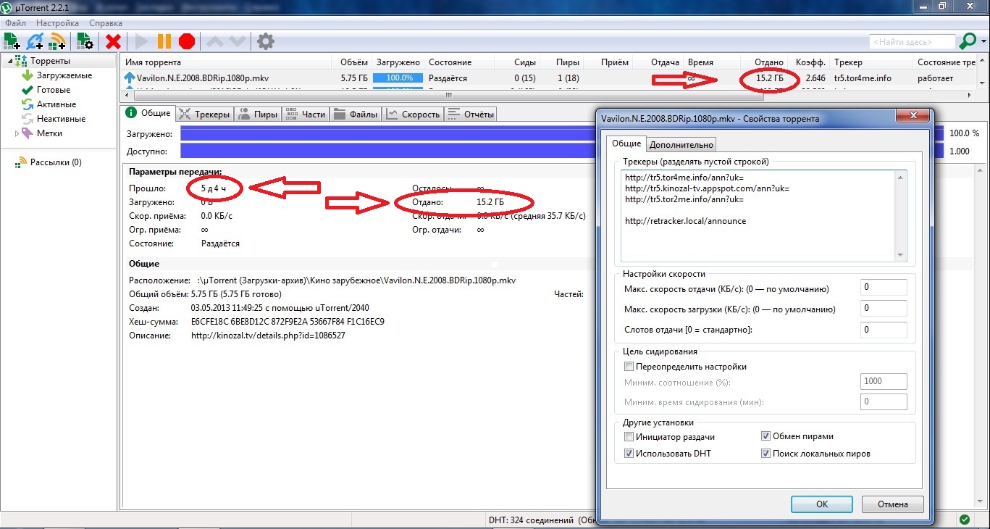Click the Move Up Queue arrow
This screenshot has width=990, height=529.
pyautogui.click(x=214, y=41)
